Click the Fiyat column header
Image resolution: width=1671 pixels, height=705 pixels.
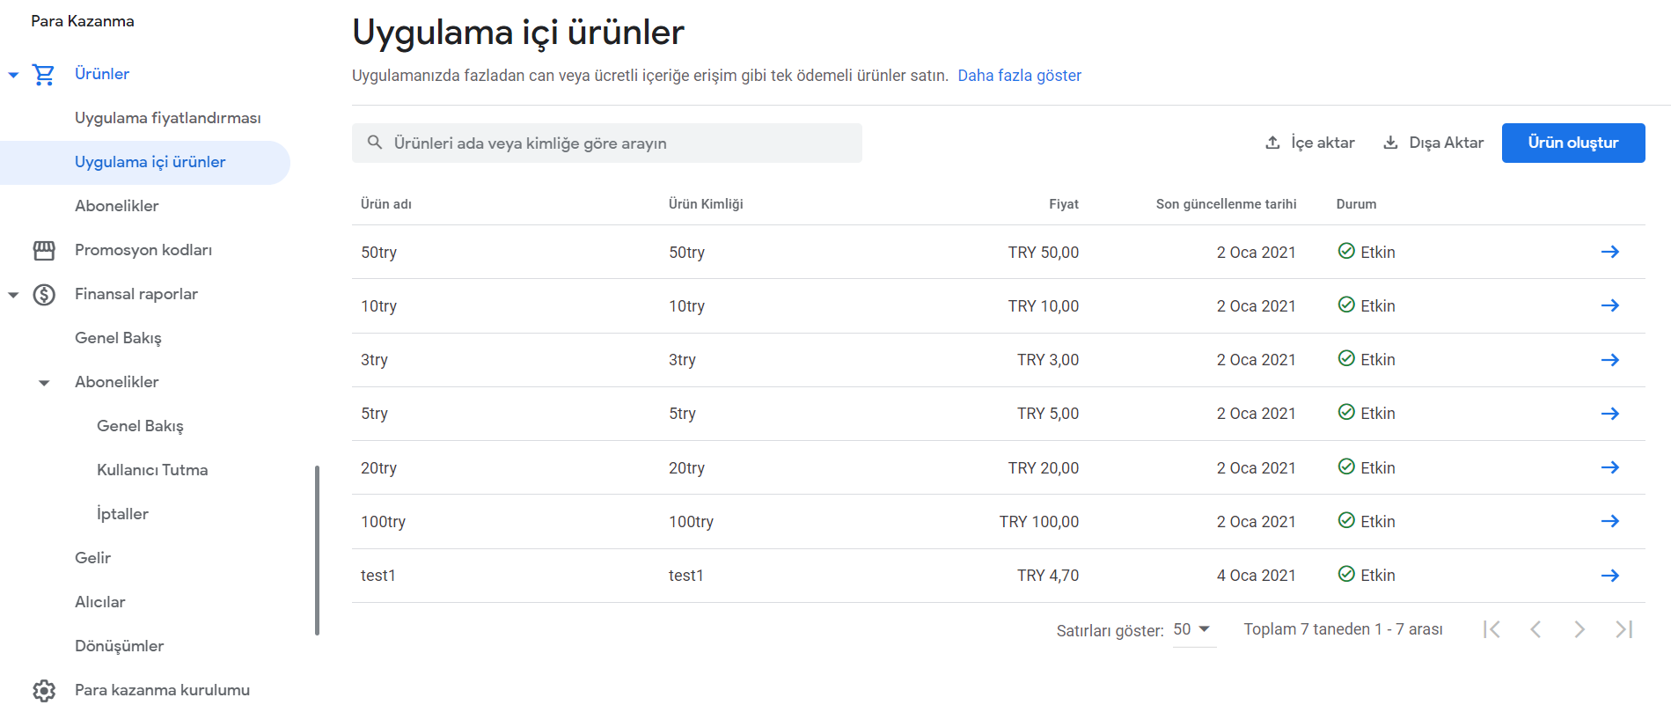[1063, 204]
